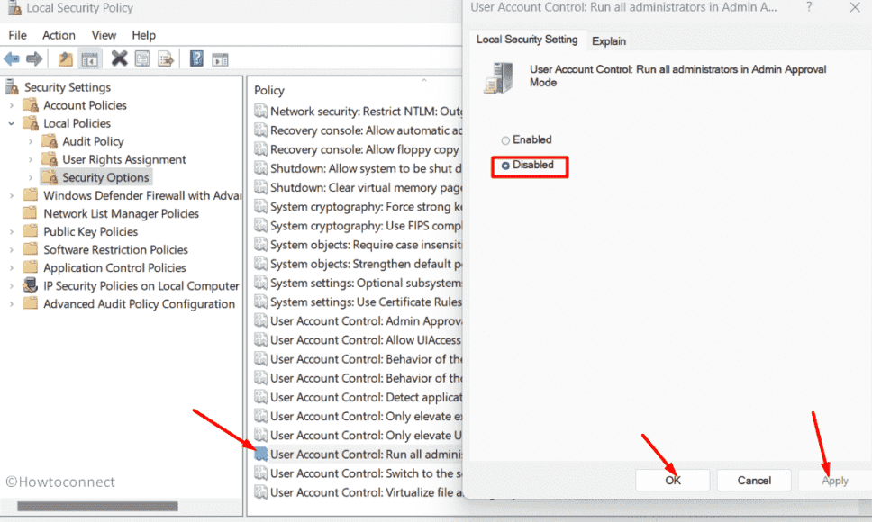
Task: Select Security Options in the tree
Action: tap(105, 177)
